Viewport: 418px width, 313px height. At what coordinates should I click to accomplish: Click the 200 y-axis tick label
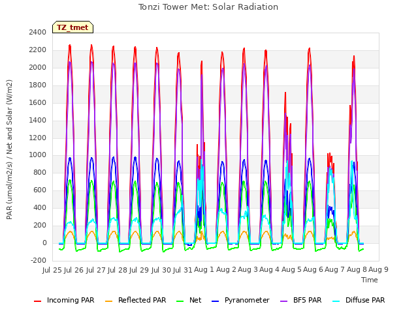[x=40, y=225]
